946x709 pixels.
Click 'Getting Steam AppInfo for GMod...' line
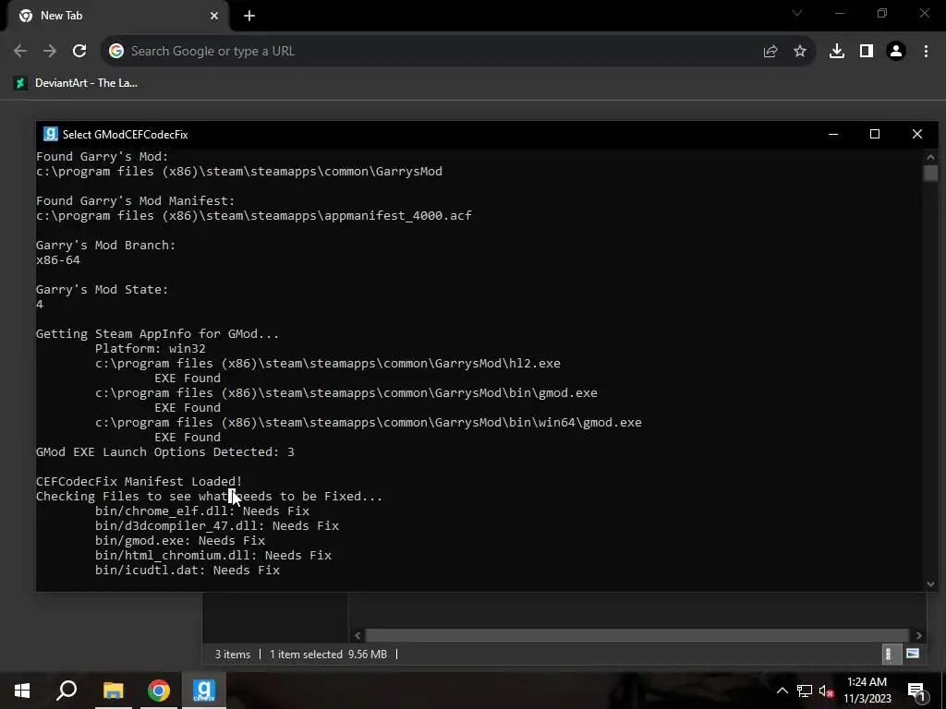(157, 334)
